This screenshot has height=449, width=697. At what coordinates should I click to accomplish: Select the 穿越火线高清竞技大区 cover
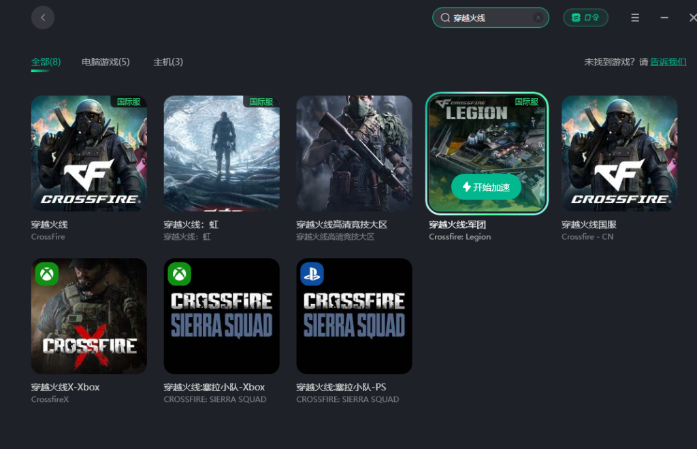point(354,153)
